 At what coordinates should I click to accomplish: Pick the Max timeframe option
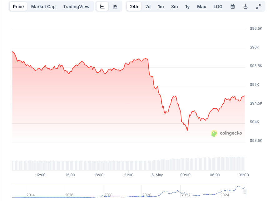click(x=201, y=6)
